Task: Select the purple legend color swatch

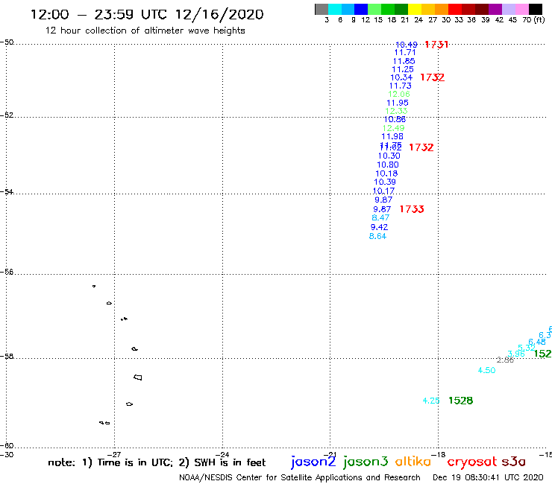Action: click(495, 9)
